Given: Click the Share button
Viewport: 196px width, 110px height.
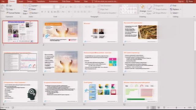Looking at the screenshot, I should coord(189,1).
